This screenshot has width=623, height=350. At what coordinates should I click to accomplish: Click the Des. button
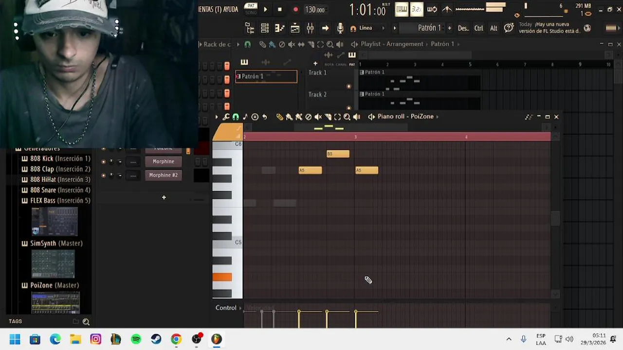[463, 28]
